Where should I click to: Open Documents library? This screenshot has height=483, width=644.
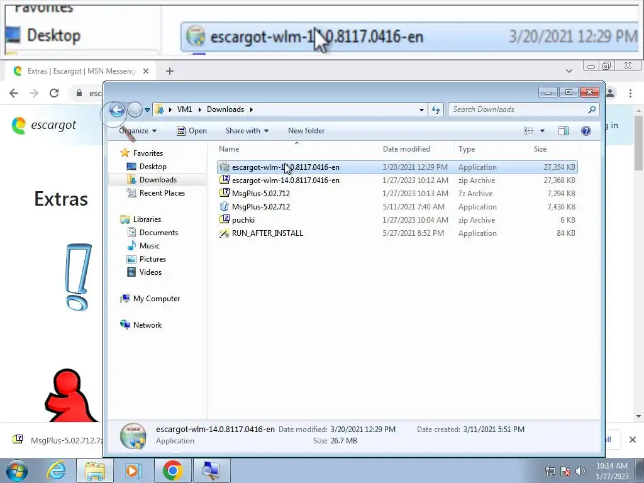[152, 233]
